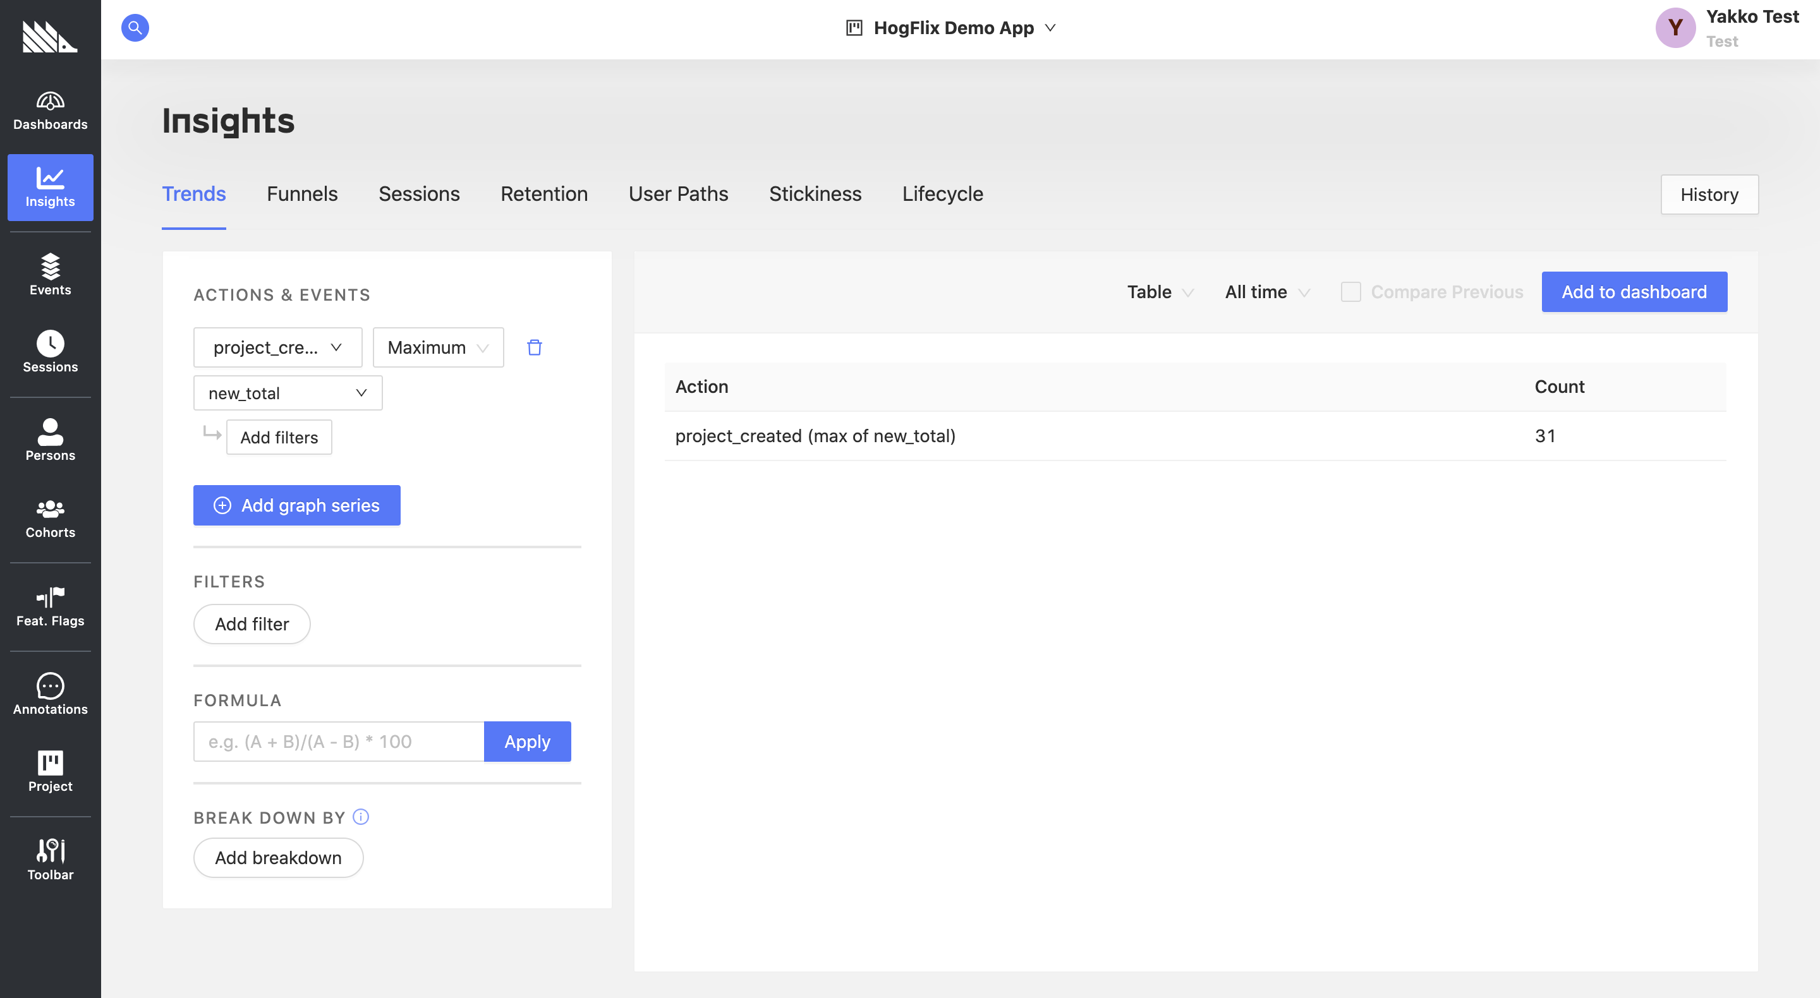Image resolution: width=1820 pixels, height=998 pixels.
Task: Click the Add to dashboard button
Action: tap(1634, 292)
